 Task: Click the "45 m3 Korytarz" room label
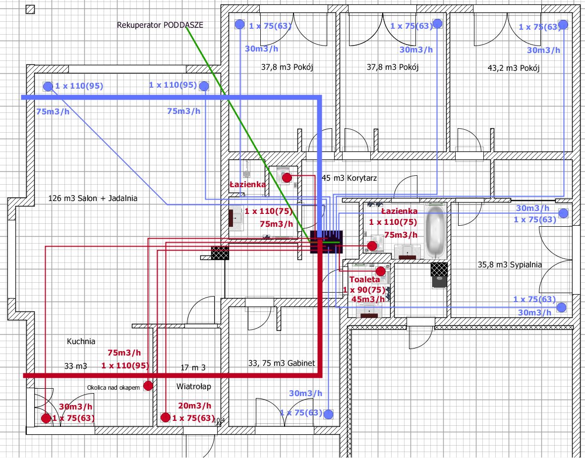tap(349, 178)
